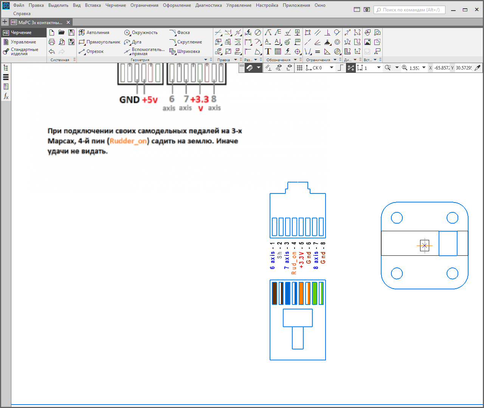Click the save document floppy icon
The height and width of the screenshot is (408, 484).
click(71, 32)
